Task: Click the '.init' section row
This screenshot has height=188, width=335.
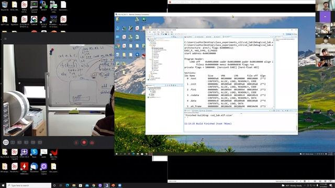Action: click(x=226, y=84)
